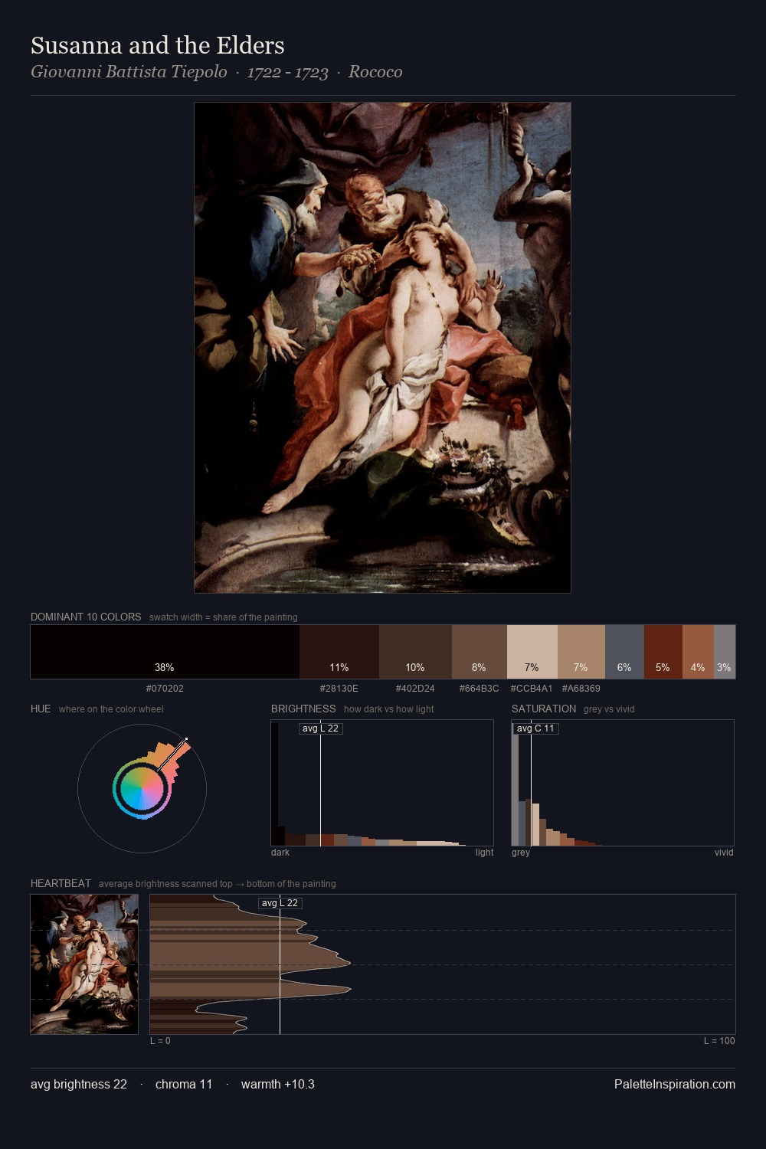
Task: Click hex code #CCB4A1
Action: [x=532, y=689]
